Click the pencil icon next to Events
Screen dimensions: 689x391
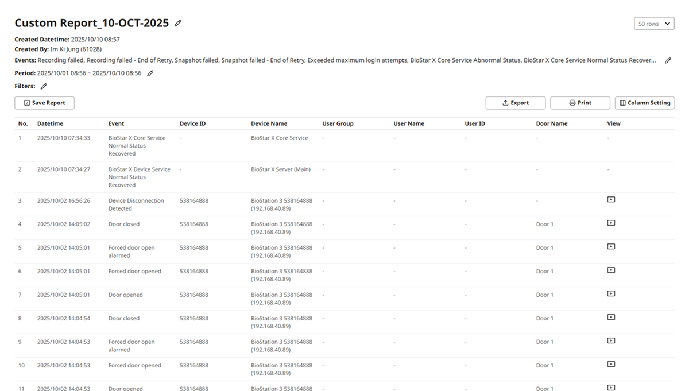[x=668, y=60]
